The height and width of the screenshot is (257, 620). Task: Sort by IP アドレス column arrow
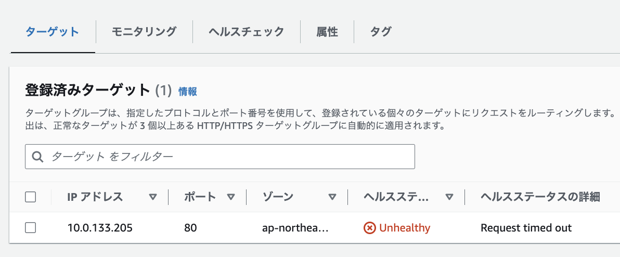click(153, 197)
